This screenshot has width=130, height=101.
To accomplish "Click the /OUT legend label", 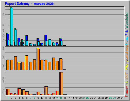I will (x=127, y=76).
